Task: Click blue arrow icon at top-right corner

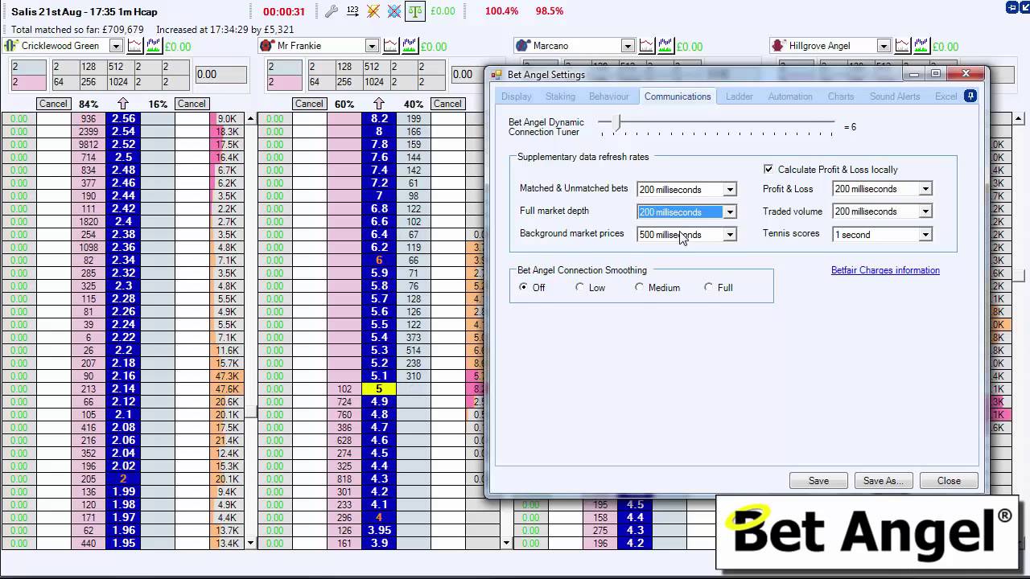Action: pyautogui.click(x=1024, y=7)
